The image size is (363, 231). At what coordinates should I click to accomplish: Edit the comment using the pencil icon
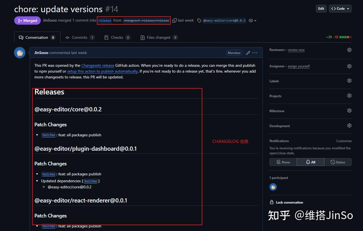pos(248,53)
